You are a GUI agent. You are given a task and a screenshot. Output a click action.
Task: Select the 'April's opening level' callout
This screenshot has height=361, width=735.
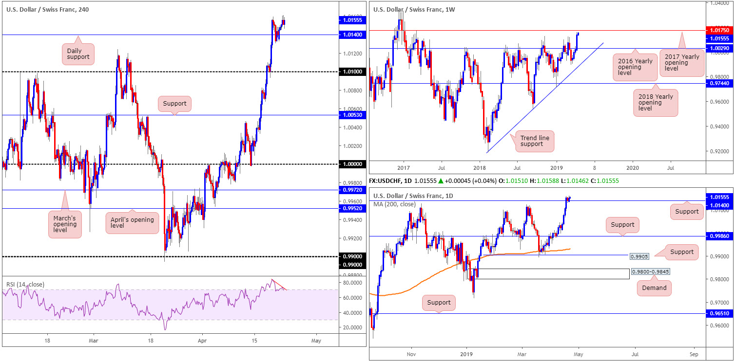click(132, 223)
